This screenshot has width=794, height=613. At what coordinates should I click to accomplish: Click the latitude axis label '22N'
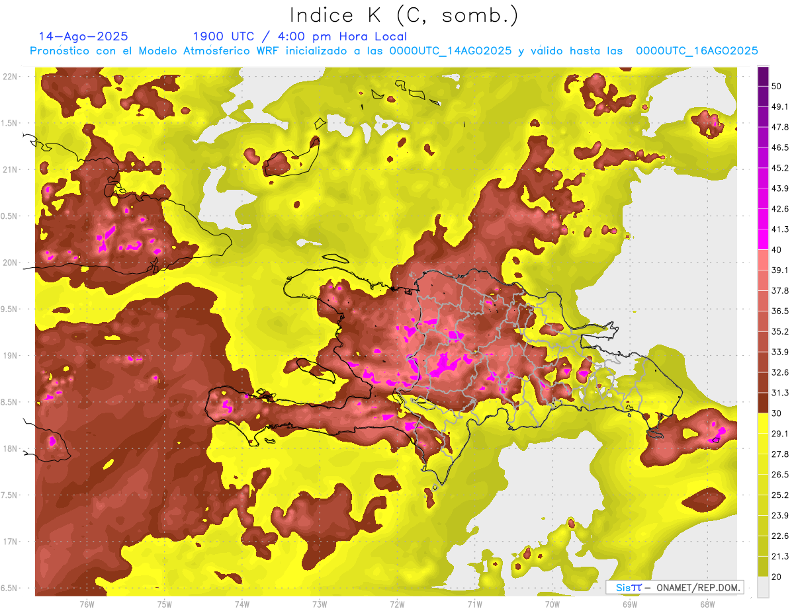pos(11,77)
